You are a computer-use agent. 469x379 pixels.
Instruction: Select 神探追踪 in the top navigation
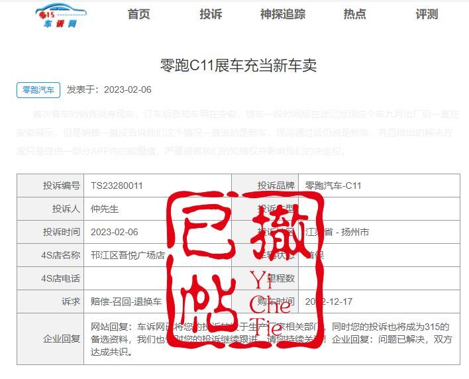point(283,15)
